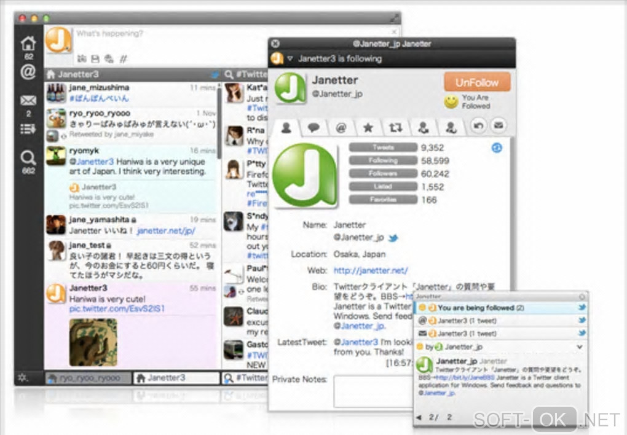Click Twitter bird next to @Janetter_jp name field
The width and height of the screenshot is (627, 435).
(x=393, y=238)
